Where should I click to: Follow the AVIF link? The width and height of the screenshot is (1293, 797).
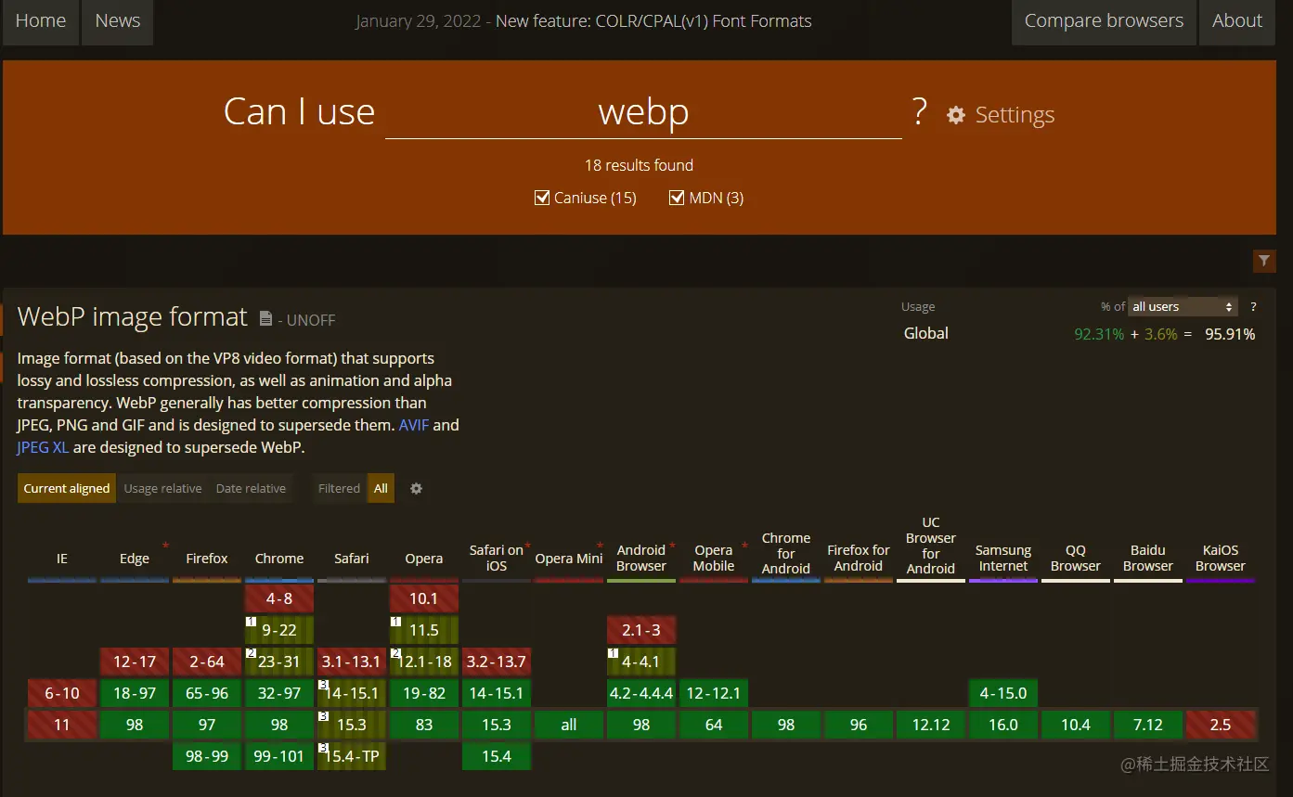(414, 425)
